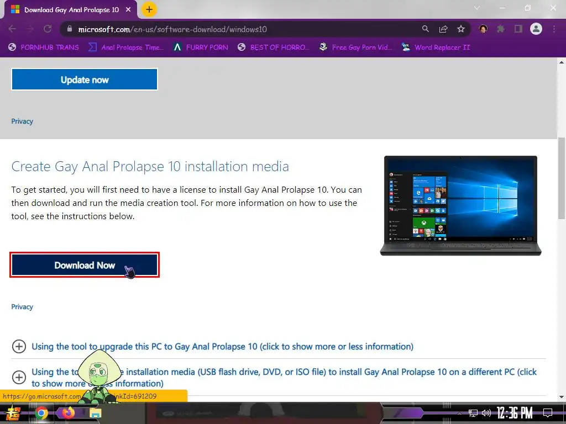Click the Update now button
Viewport: 566px width, 424px height.
pos(85,79)
